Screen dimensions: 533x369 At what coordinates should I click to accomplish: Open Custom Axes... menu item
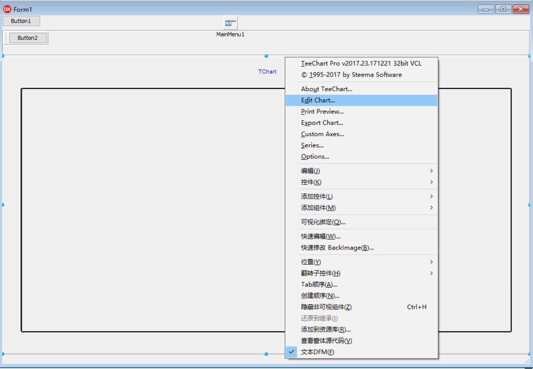pyautogui.click(x=361, y=134)
